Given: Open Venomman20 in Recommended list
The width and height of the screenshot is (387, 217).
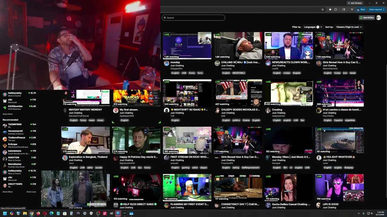Looking at the screenshot, I should coord(15,131).
